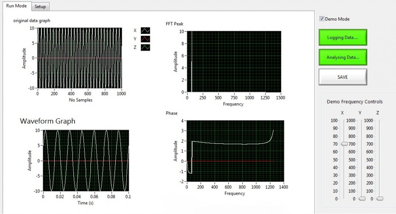Viewport: 396px width, 214px height.
Task: Click the Waveform Graph plot area
Action: pos(86,161)
